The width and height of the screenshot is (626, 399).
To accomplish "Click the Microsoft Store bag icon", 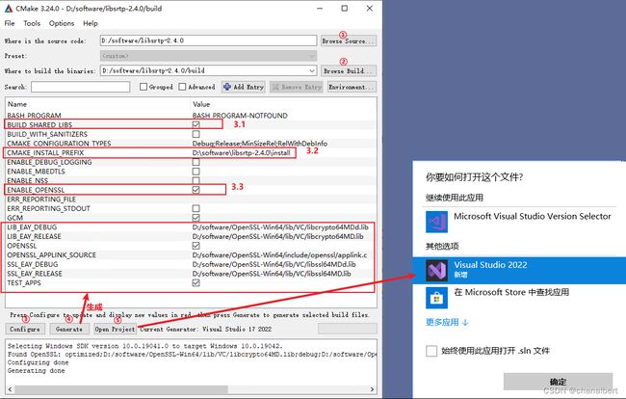I will tap(436, 298).
